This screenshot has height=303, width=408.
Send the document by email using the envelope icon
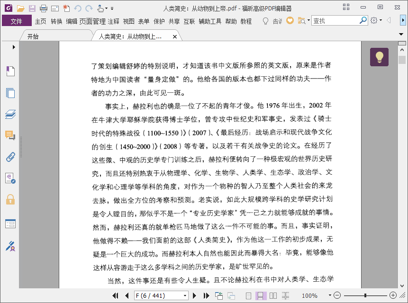coord(55,9)
